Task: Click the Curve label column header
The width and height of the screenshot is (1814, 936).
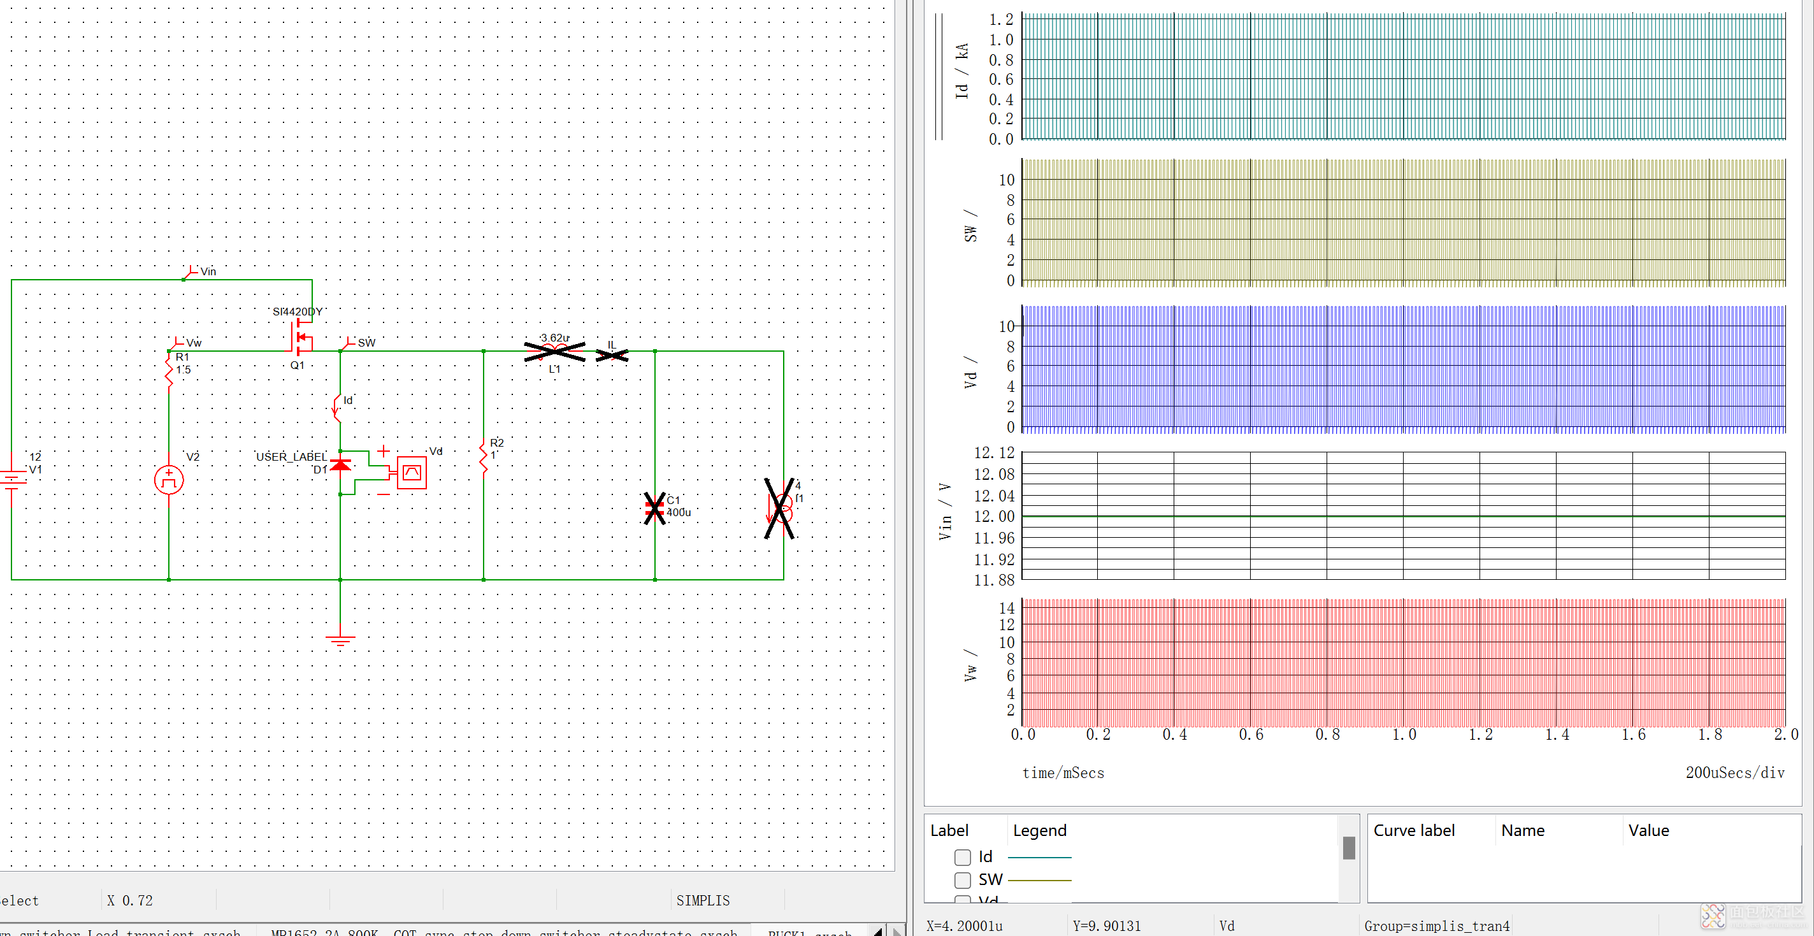Action: pyautogui.click(x=1413, y=830)
